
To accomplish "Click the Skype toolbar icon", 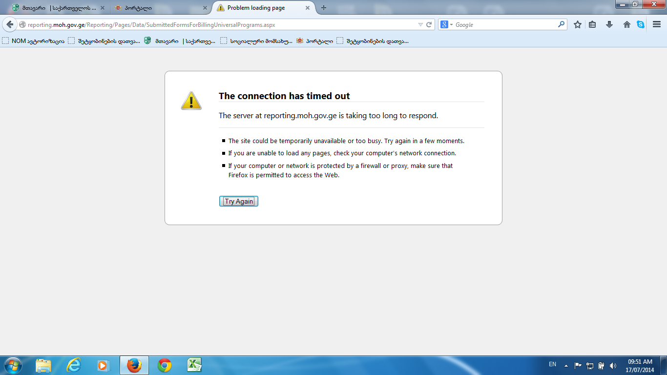I will pos(641,24).
